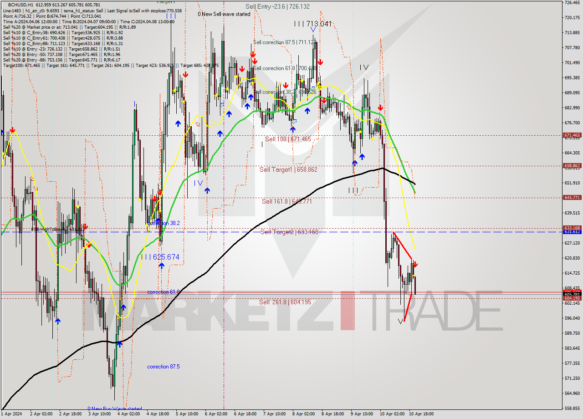583x419 pixels.
Task: Click the 'Sell Target2 | 633.168' label
Action: click(289, 232)
